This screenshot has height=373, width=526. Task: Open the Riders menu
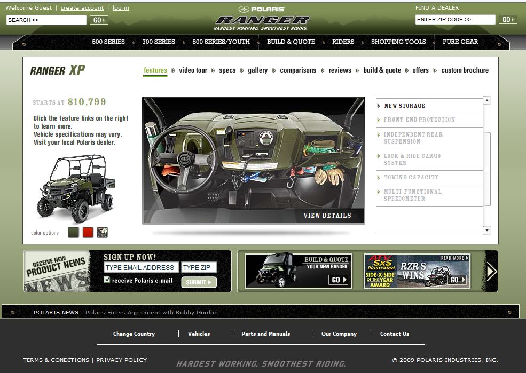click(x=343, y=42)
